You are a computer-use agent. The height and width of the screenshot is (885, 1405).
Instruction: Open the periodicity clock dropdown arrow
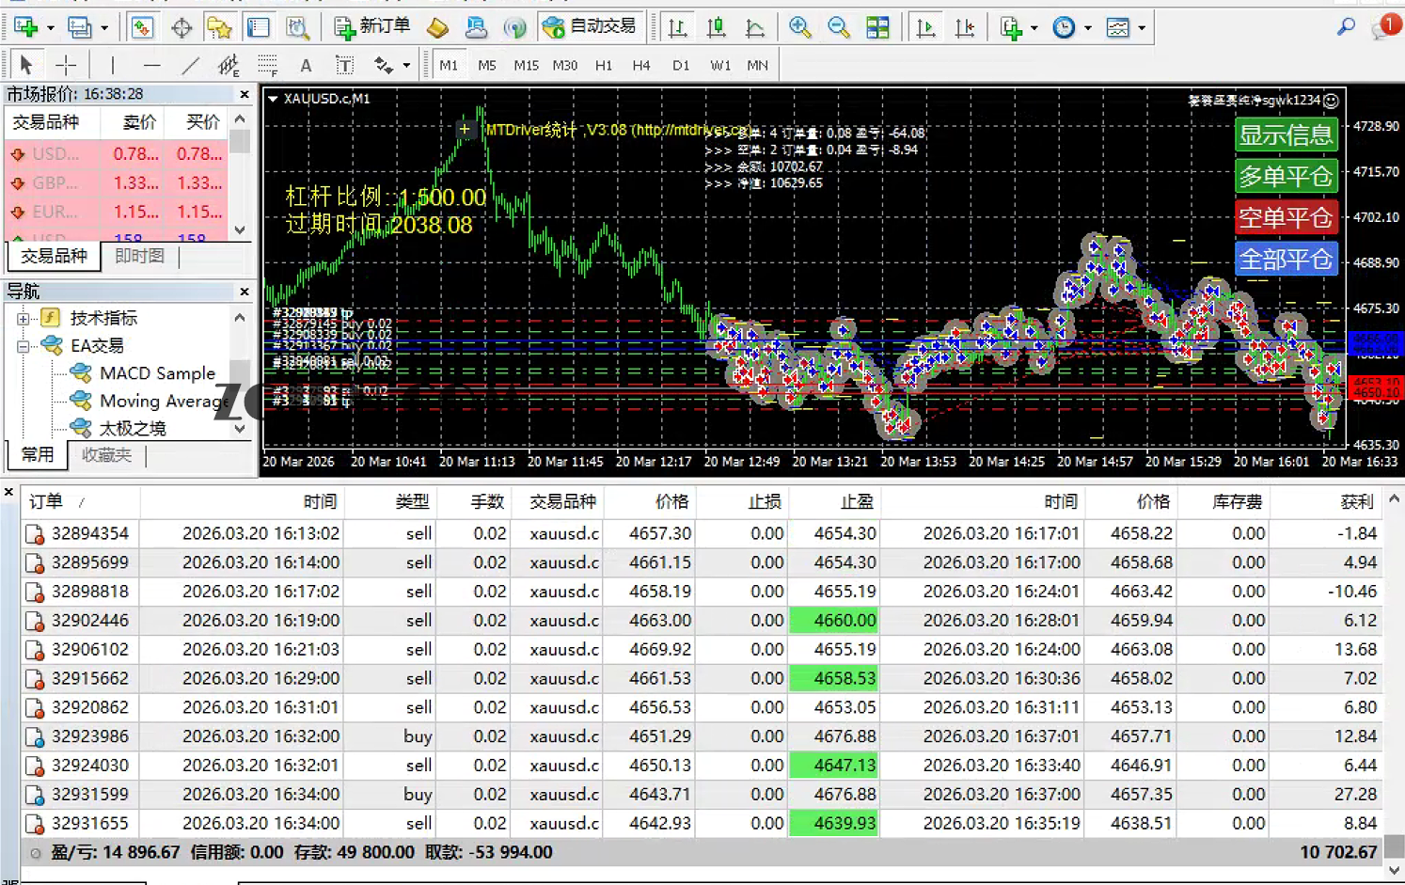coord(1088,28)
